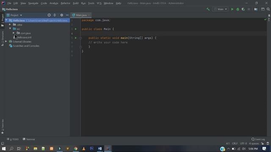Run with Coverage icon in toolbar
Viewport: 271px width, 152px height.
[x=243, y=9]
